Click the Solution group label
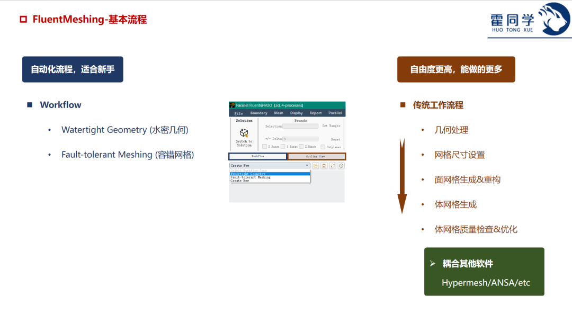The height and width of the screenshot is (323, 572). coord(244,120)
